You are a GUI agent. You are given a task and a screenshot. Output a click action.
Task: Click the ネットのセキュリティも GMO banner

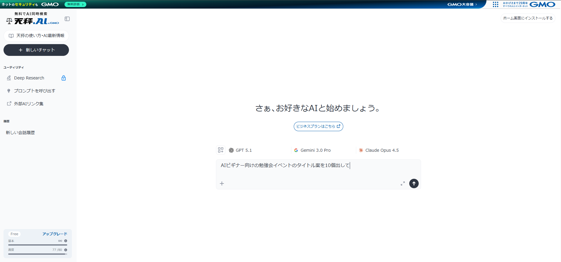[30, 4]
